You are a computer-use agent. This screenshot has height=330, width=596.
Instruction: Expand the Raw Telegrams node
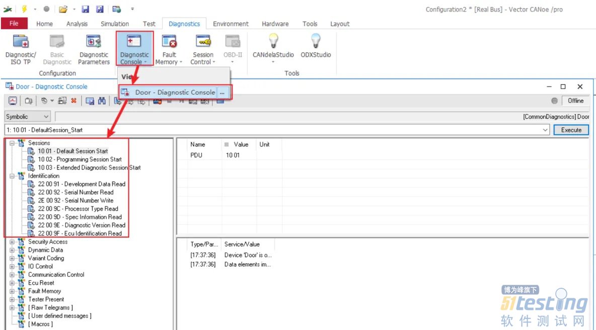coord(12,307)
